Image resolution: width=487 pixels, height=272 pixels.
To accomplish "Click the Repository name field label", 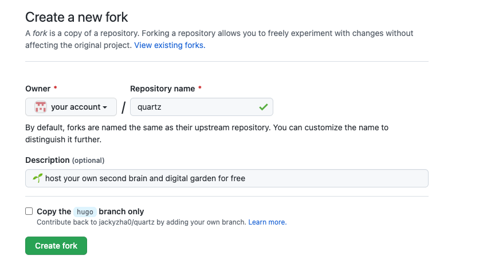I will 163,89.
